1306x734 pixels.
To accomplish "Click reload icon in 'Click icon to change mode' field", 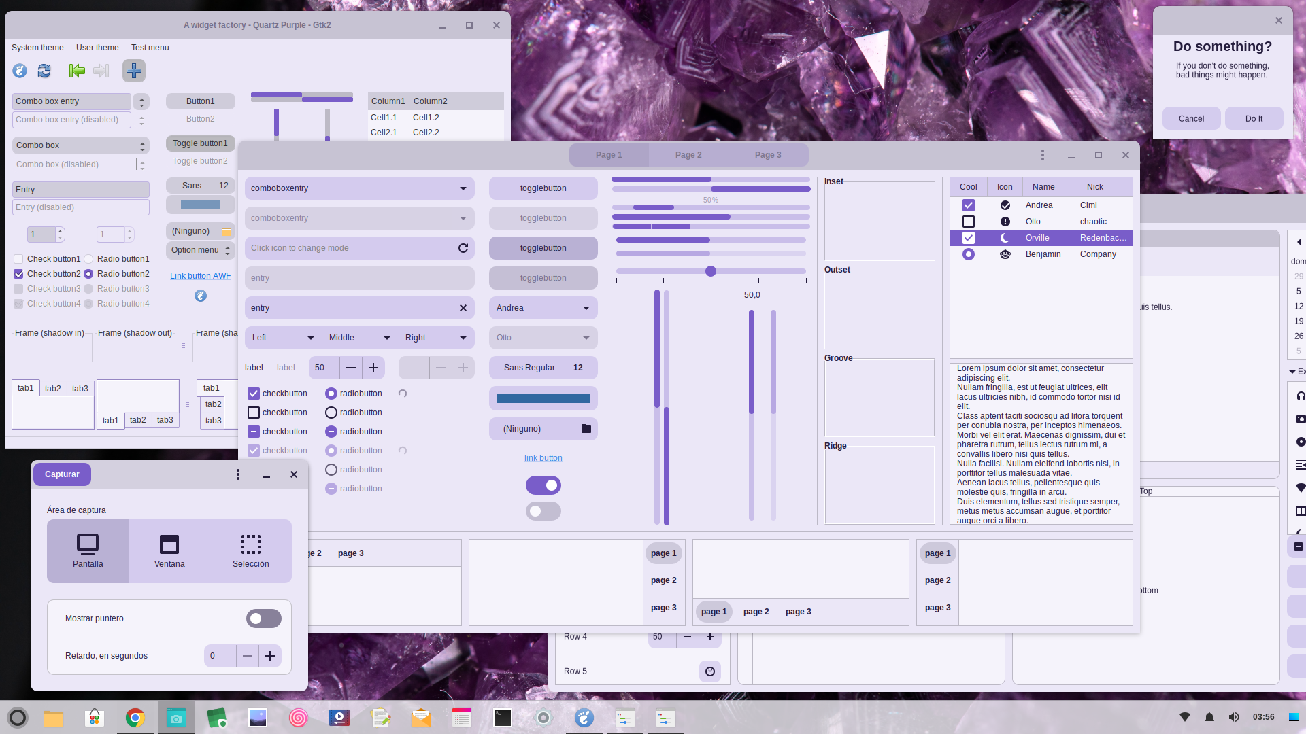I will pyautogui.click(x=463, y=248).
